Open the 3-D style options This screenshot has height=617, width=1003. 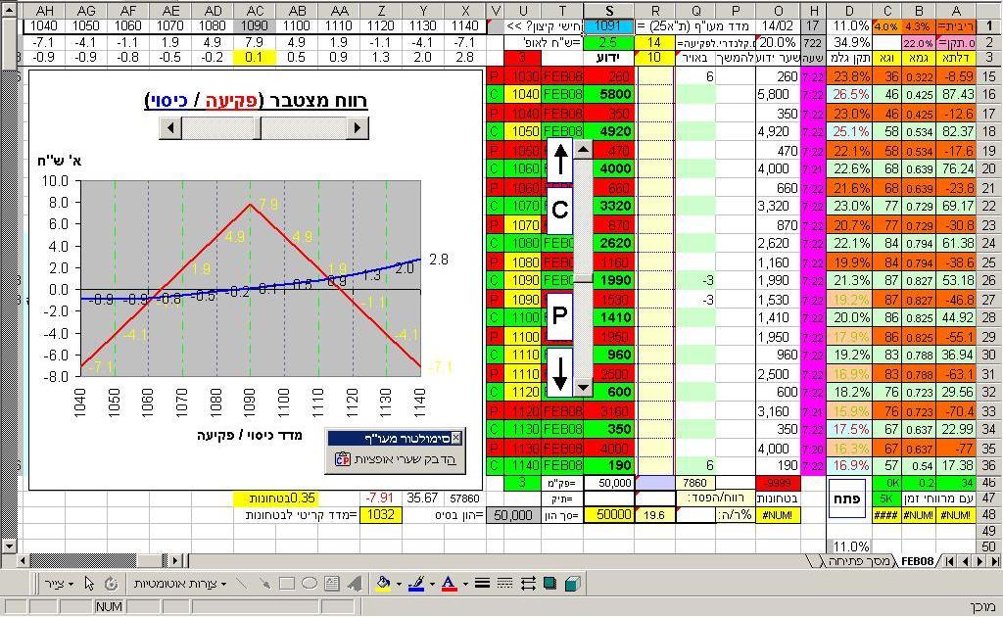click(572, 583)
